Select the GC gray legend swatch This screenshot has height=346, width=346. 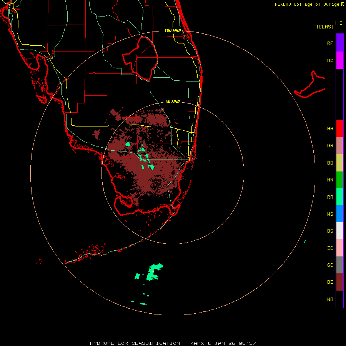click(339, 265)
